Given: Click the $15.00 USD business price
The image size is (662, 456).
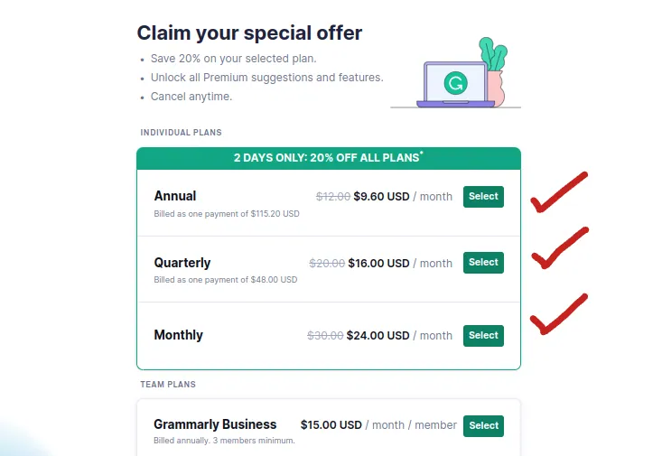Looking at the screenshot, I should coord(331,424).
